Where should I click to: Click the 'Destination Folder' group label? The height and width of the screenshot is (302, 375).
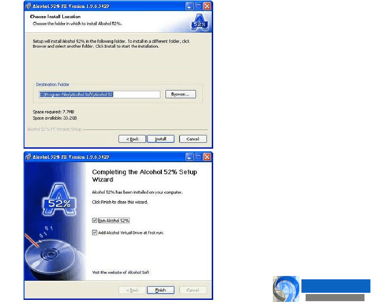coord(53,84)
